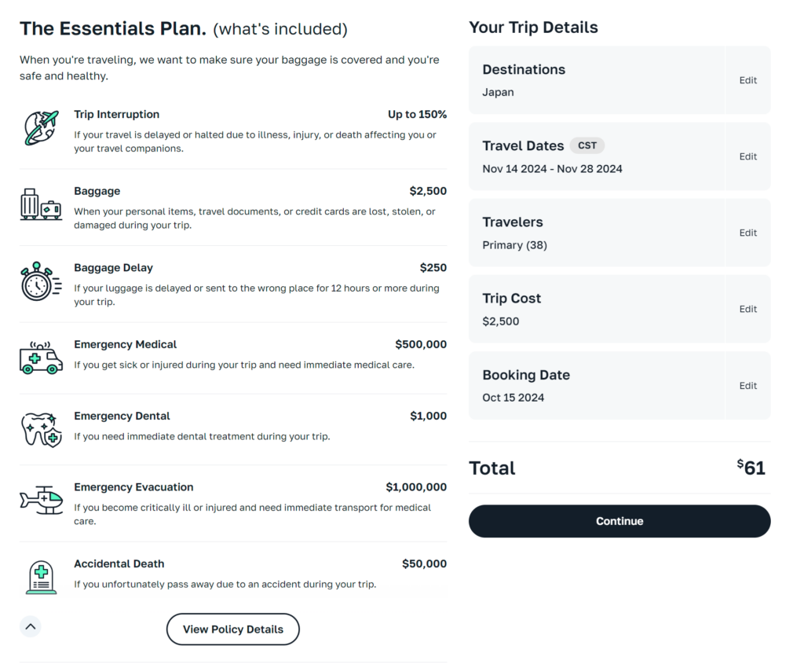Edit the Travel Dates
This screenshot has height=668, width=804.
747,156
